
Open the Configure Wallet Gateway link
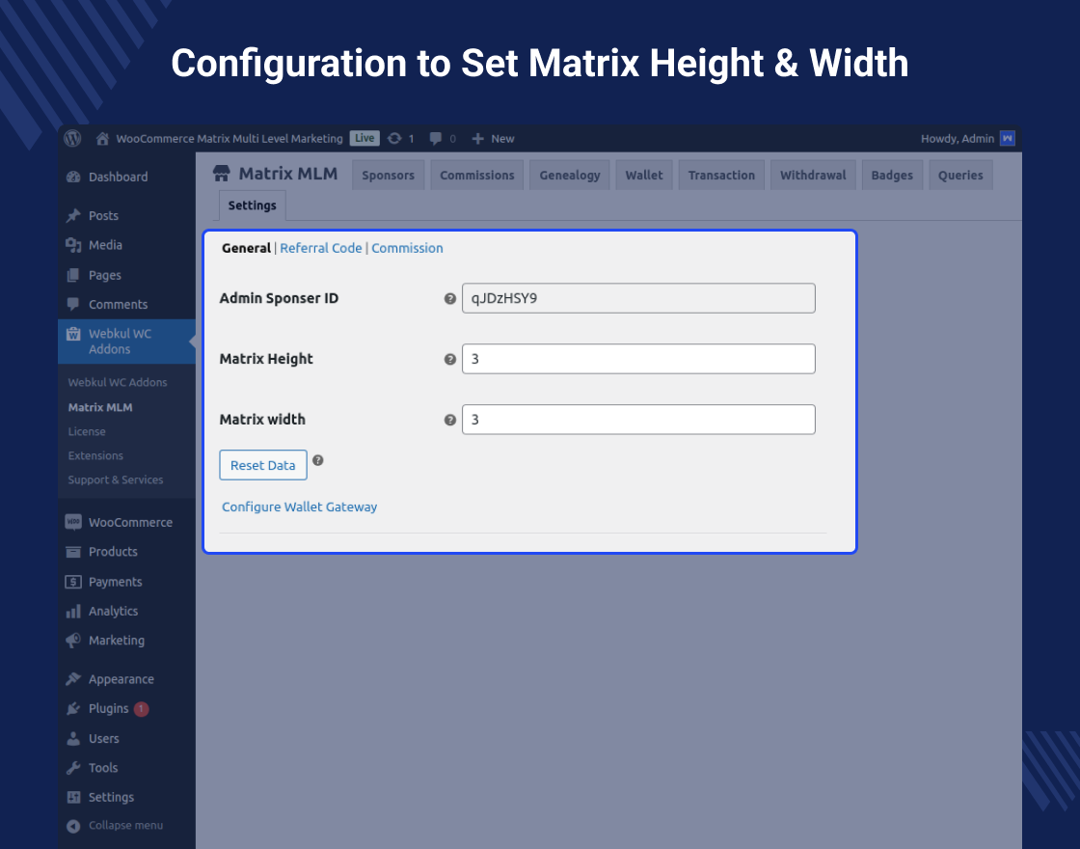[x=299, y=507]
